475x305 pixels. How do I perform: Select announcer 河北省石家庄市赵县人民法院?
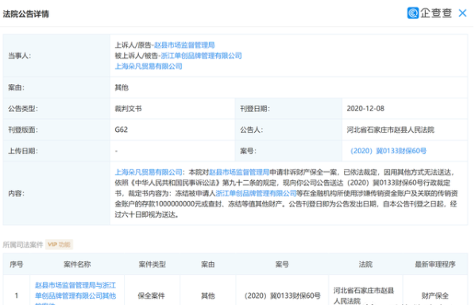(391, 129)
